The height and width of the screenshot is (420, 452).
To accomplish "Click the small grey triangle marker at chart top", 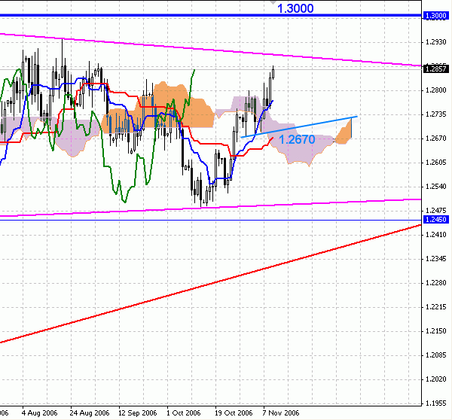I will pyautogui.click(x=273, y=2).
